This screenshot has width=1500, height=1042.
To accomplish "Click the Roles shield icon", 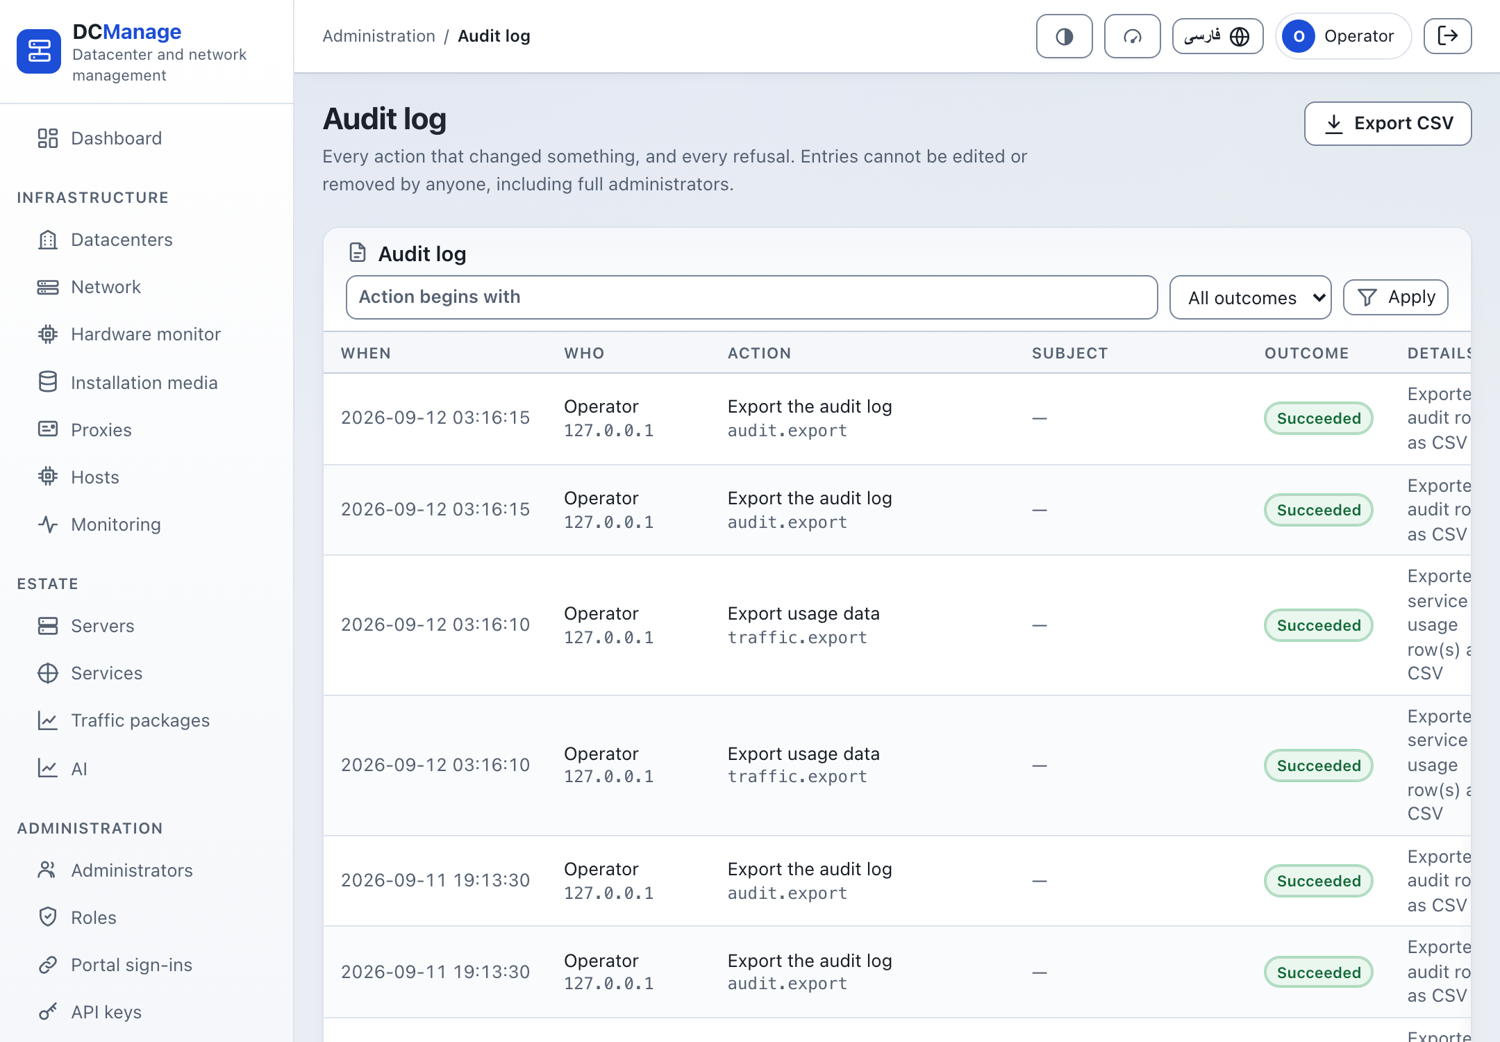I will coord(48,917).
